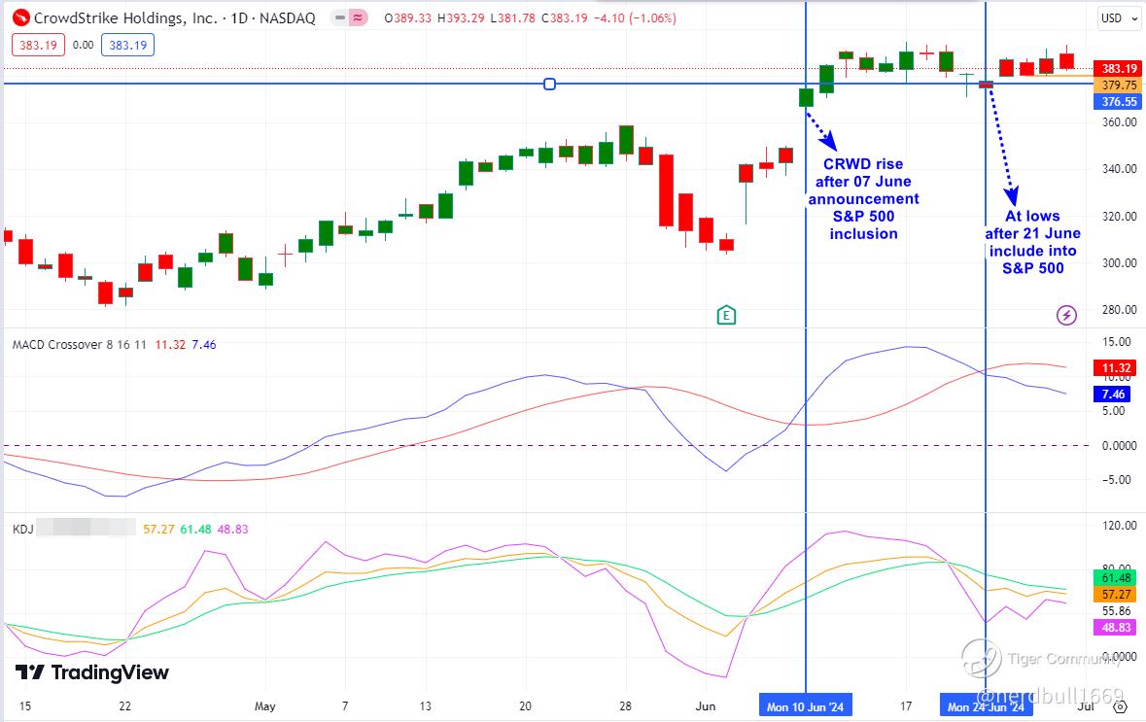Click the 280.00 price scale label
The height and width of the screenshot is (722, 1146).
click(x=1119, y=310)
